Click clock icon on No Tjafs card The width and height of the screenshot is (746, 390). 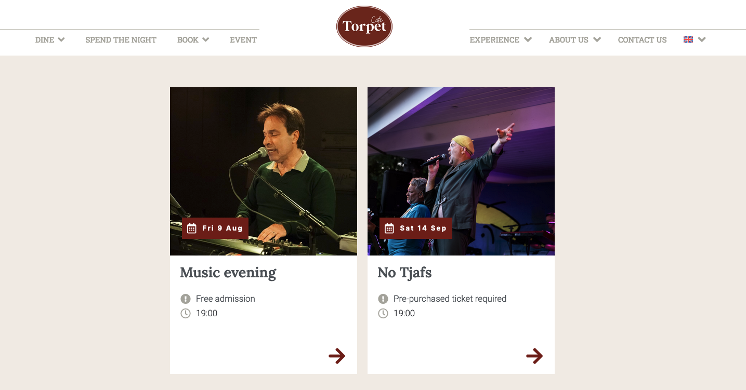coord(383,313)
